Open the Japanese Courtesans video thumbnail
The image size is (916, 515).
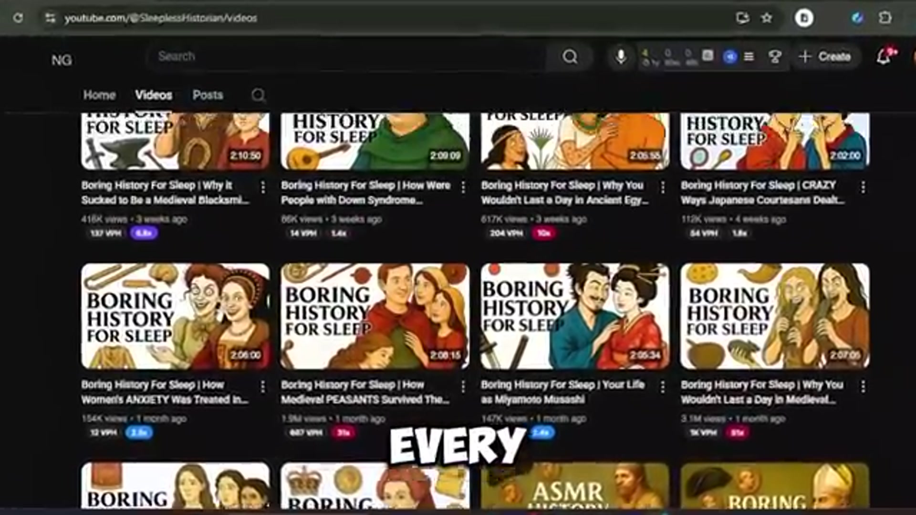coord(775,141)
